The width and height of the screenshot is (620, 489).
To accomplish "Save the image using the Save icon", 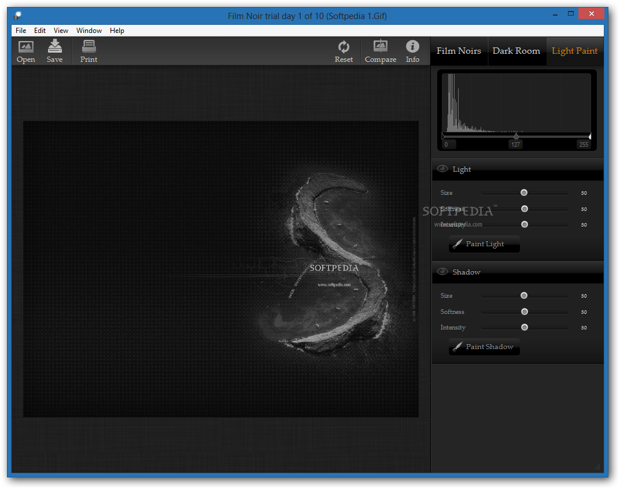I will [54, 51].
